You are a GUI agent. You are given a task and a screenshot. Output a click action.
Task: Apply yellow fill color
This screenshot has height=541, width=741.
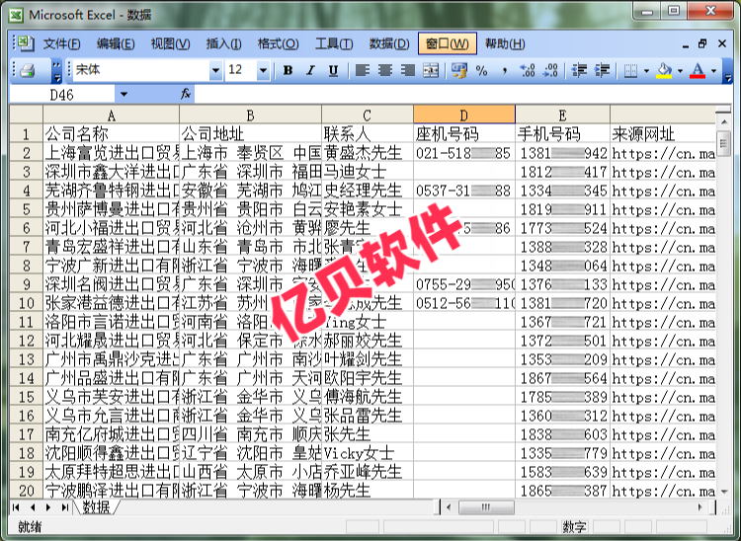coord(665,71)
